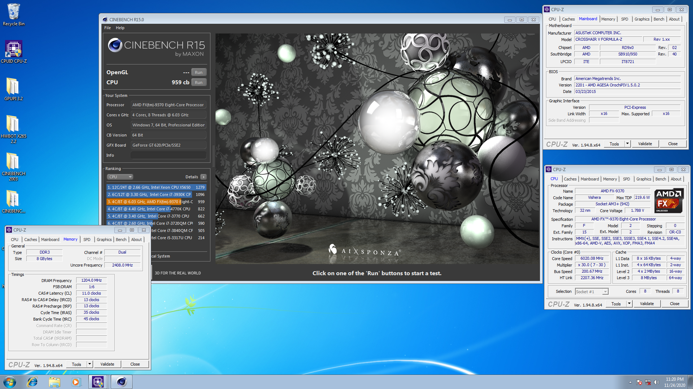Click the Cinebench title bar icon
Screen dimensions: 693x389
[x=105, y=19]
